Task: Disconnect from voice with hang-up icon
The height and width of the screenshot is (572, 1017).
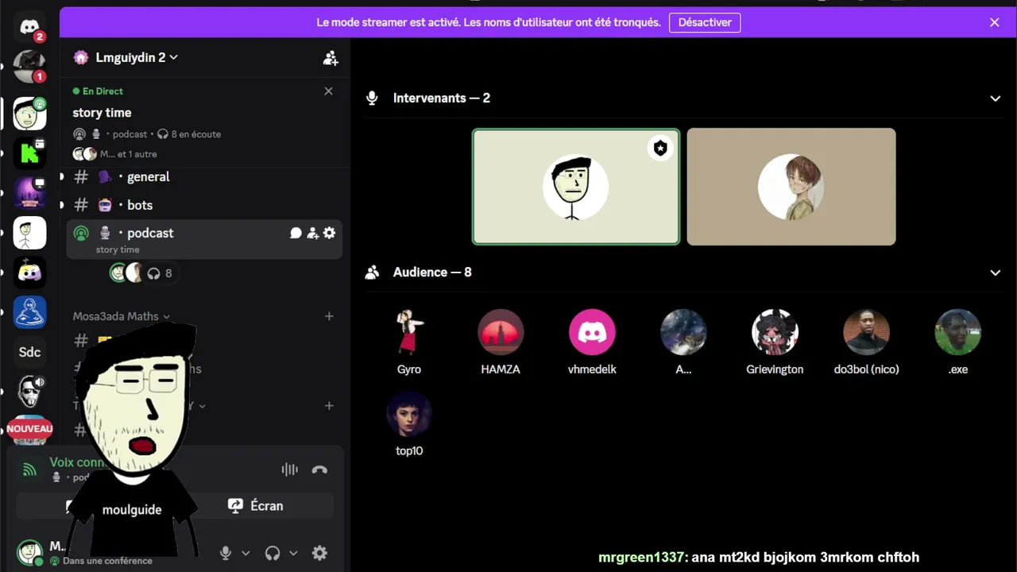Action: pyautogui.click(x=319, y=470)
